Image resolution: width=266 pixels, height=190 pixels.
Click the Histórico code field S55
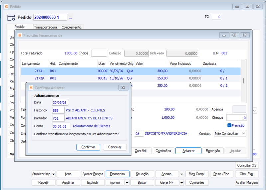[x=58, y=110]
